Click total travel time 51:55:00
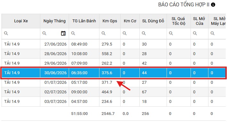 click(79, 114)
